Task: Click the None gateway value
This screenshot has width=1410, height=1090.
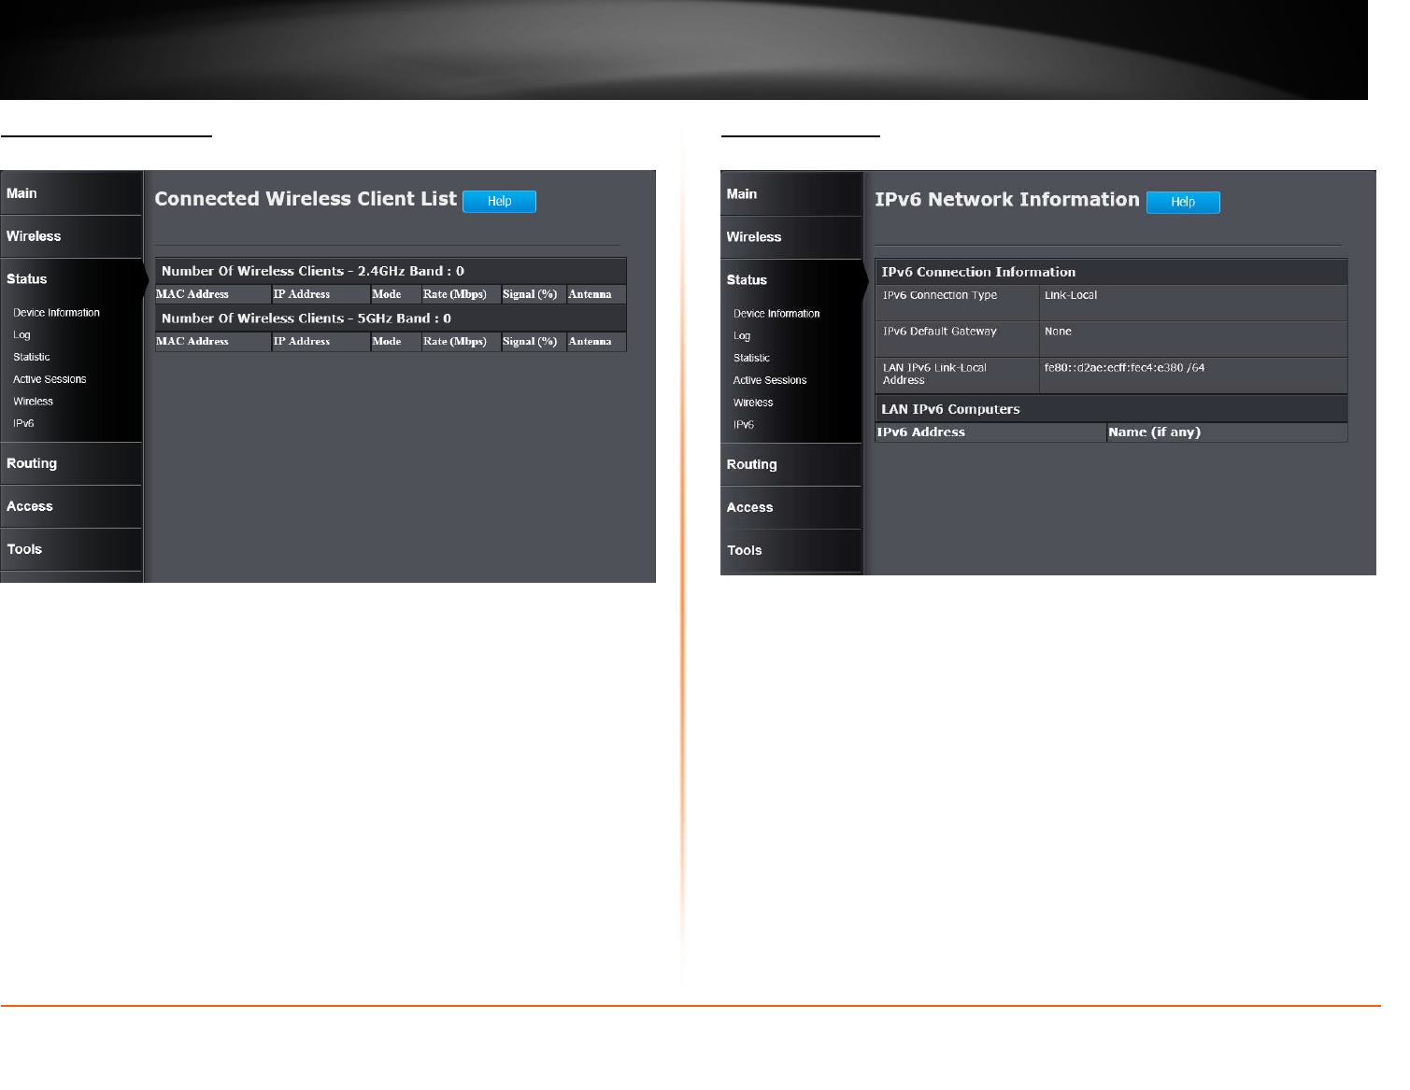Action: coord(1058,332)
